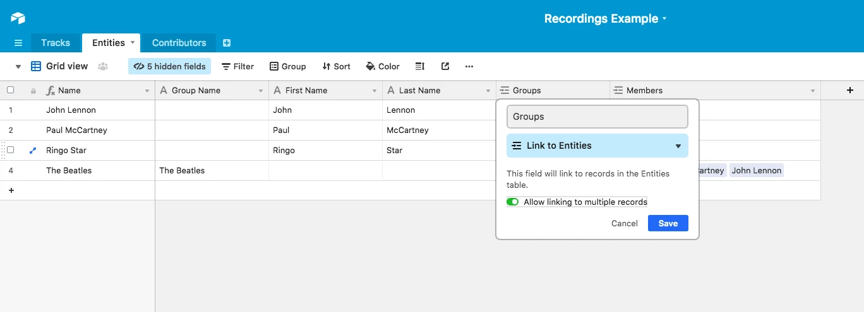864x312 pixels.
Task: Expand the views sidebar toggle arrow
Action: click(18, 66)
